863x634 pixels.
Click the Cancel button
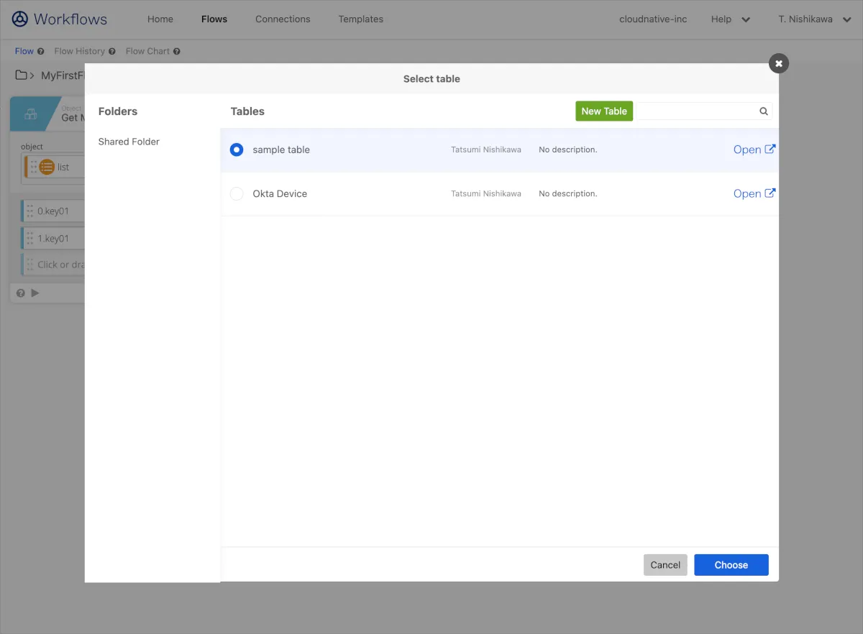click(x=665, y=565)
